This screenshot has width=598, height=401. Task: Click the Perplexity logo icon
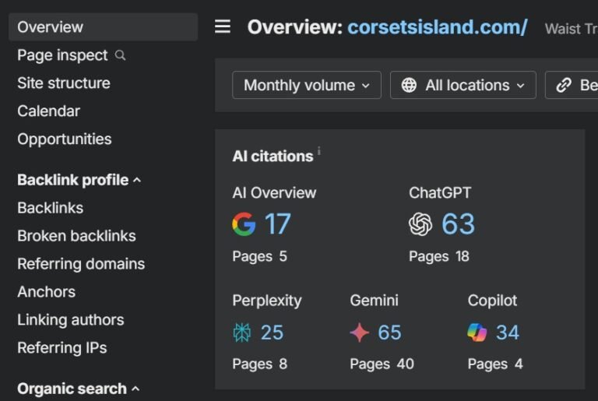242,333
